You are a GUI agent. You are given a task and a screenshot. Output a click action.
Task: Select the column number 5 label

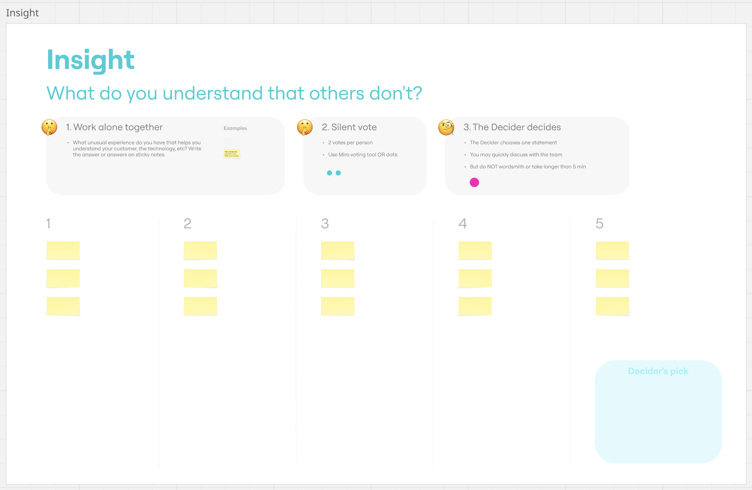point(600,224)
